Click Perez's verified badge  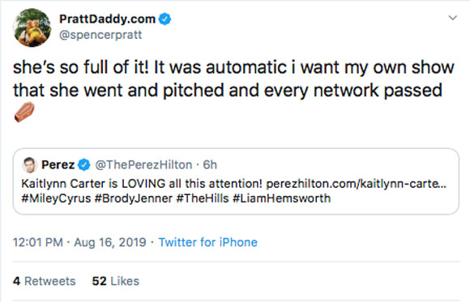[84, 165]
